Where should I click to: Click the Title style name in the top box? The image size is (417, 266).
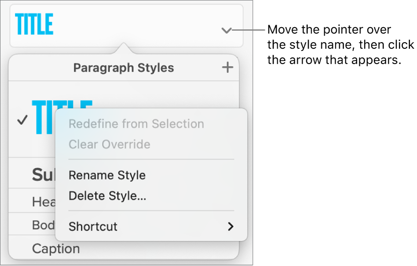tap(34, 25)
